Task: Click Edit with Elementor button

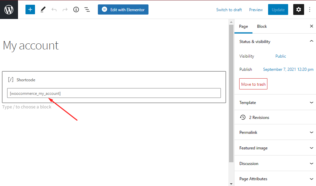Action: [123, 9]
